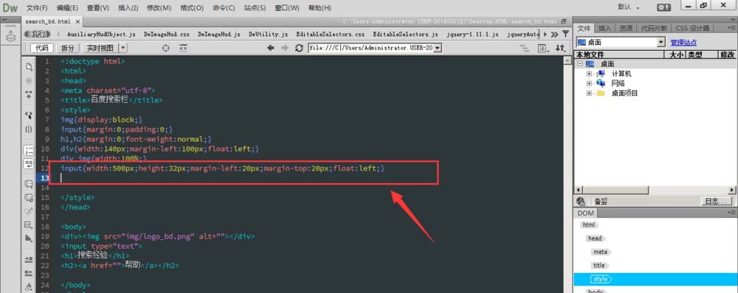
Task: Click the 源代码 source code button
Action: (37, 35)
